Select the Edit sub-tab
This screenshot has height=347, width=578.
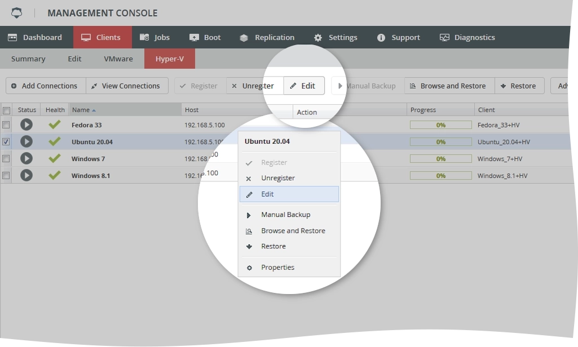point(74,59)
